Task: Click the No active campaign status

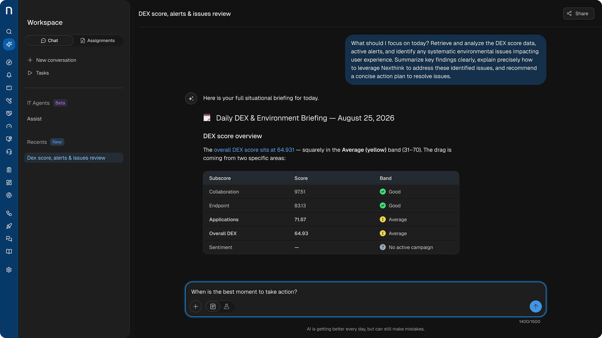Action: [406, 247]
